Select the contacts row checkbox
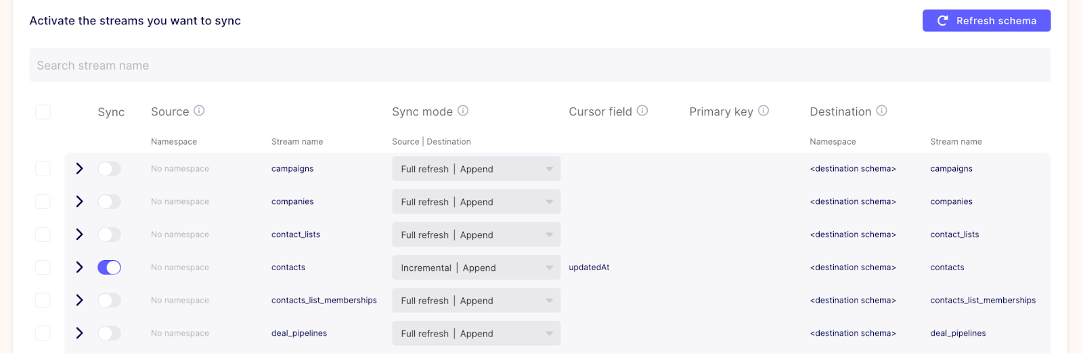The width and height of the screenshot is (1083, 354). 43,268
